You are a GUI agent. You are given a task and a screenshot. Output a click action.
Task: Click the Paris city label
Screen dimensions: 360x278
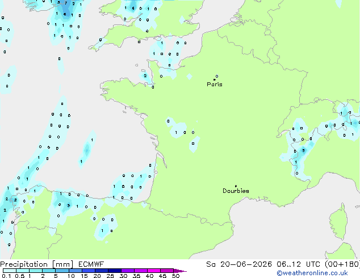point(215,85)
